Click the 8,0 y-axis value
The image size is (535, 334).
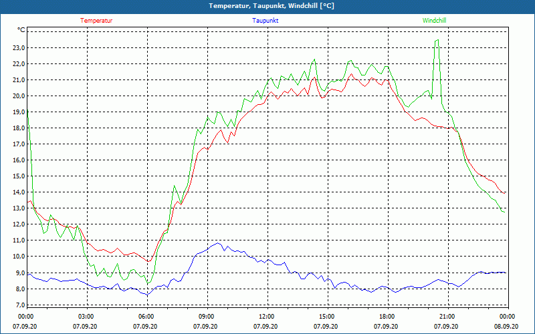[x=20, y=289]
